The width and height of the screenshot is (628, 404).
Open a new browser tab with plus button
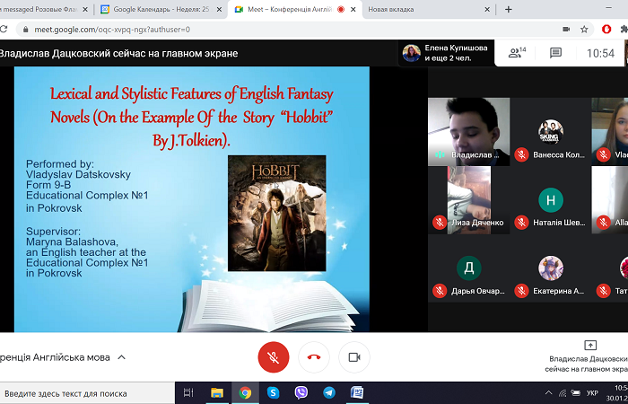point(508,9)
